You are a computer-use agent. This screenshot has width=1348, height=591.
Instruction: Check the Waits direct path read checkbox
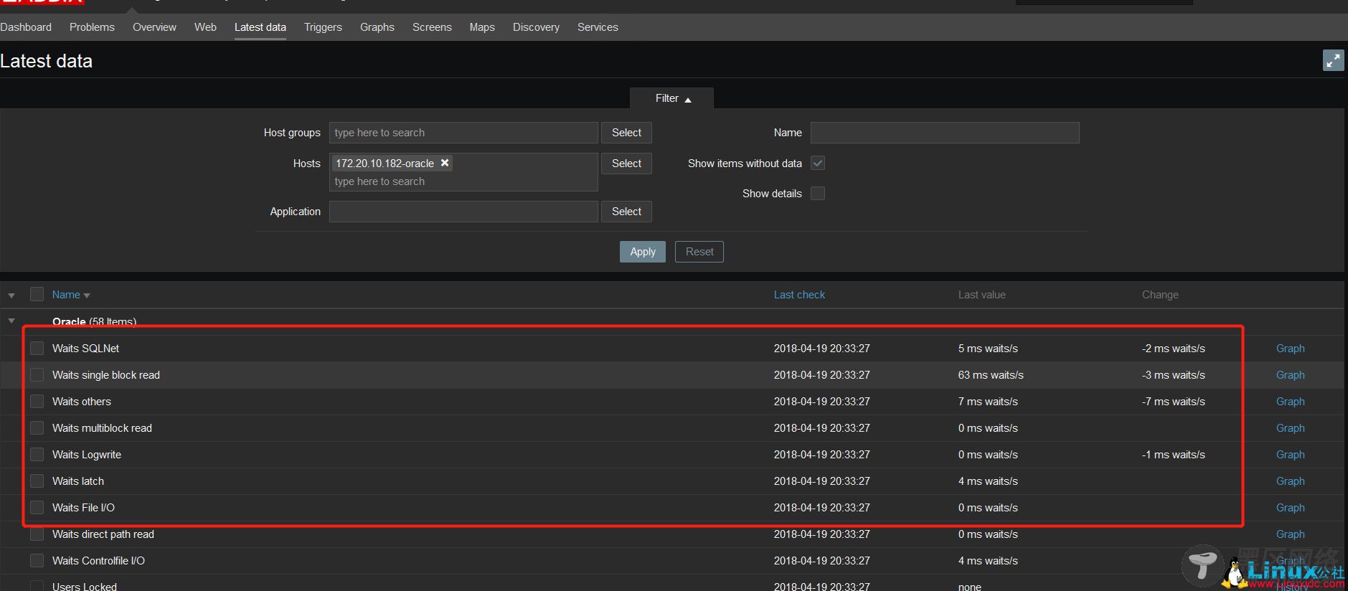(x=37, y=534)
